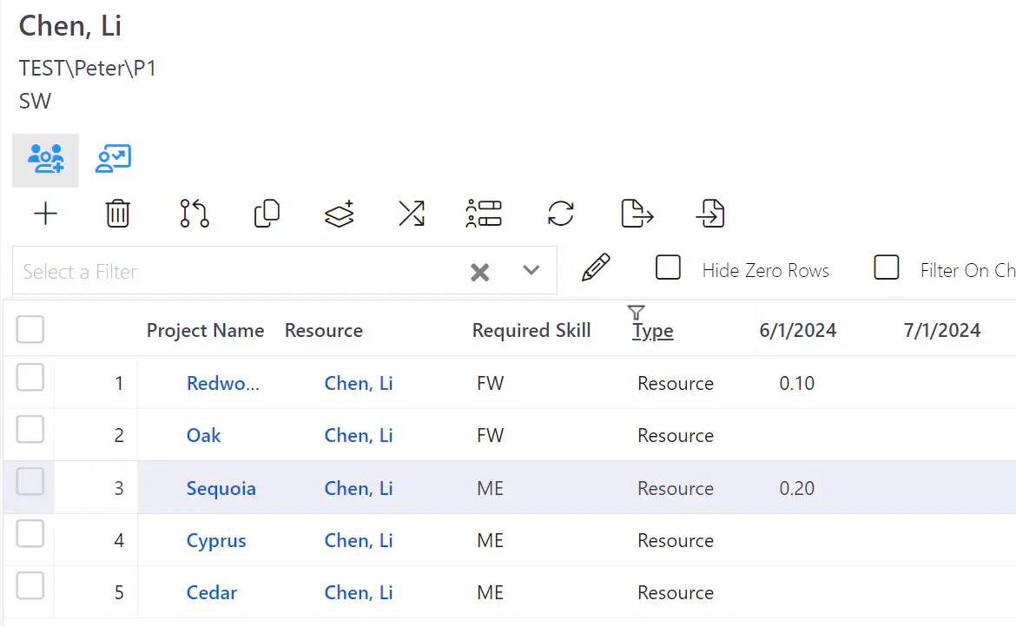Screen dimensions: 1016x627
Task: Click the plus icon to add row
Action: click(45, 214)
